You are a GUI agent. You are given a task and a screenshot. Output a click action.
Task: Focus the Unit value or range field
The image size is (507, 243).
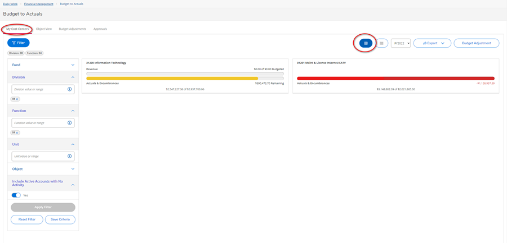coord(38,157)
